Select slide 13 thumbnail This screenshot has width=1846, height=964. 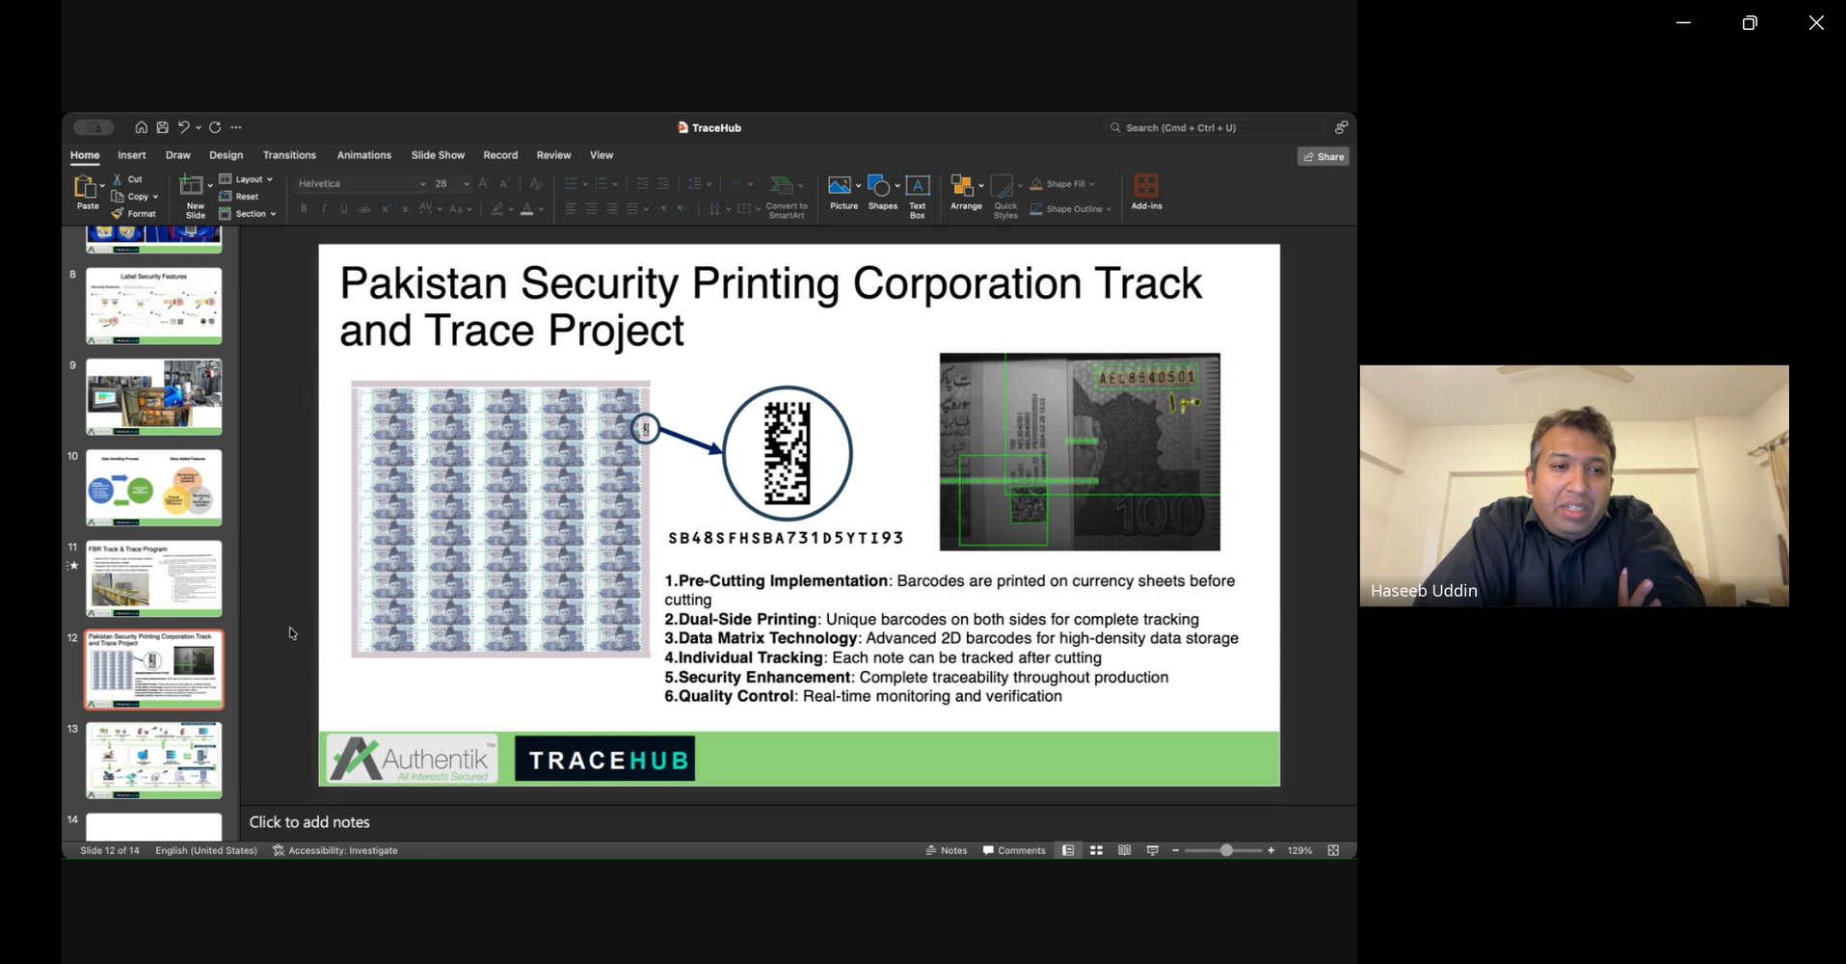[153, 761]
